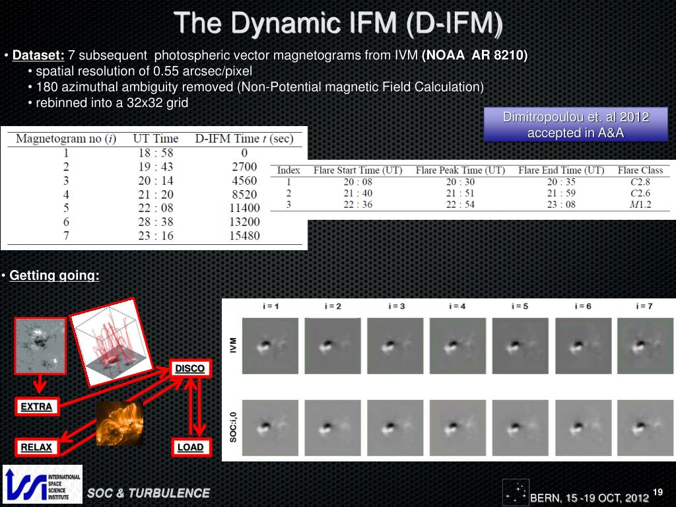Screen dimensions: 676x507
Task: Click the i = 4 column label
Action: (457, 306)
